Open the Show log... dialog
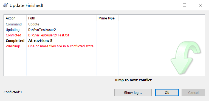 tap(133, 93)
